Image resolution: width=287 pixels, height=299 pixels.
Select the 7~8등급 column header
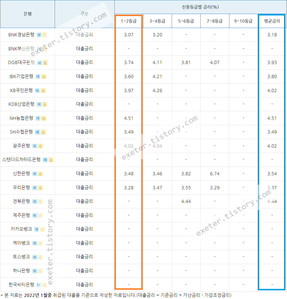(x=215, y=21)
